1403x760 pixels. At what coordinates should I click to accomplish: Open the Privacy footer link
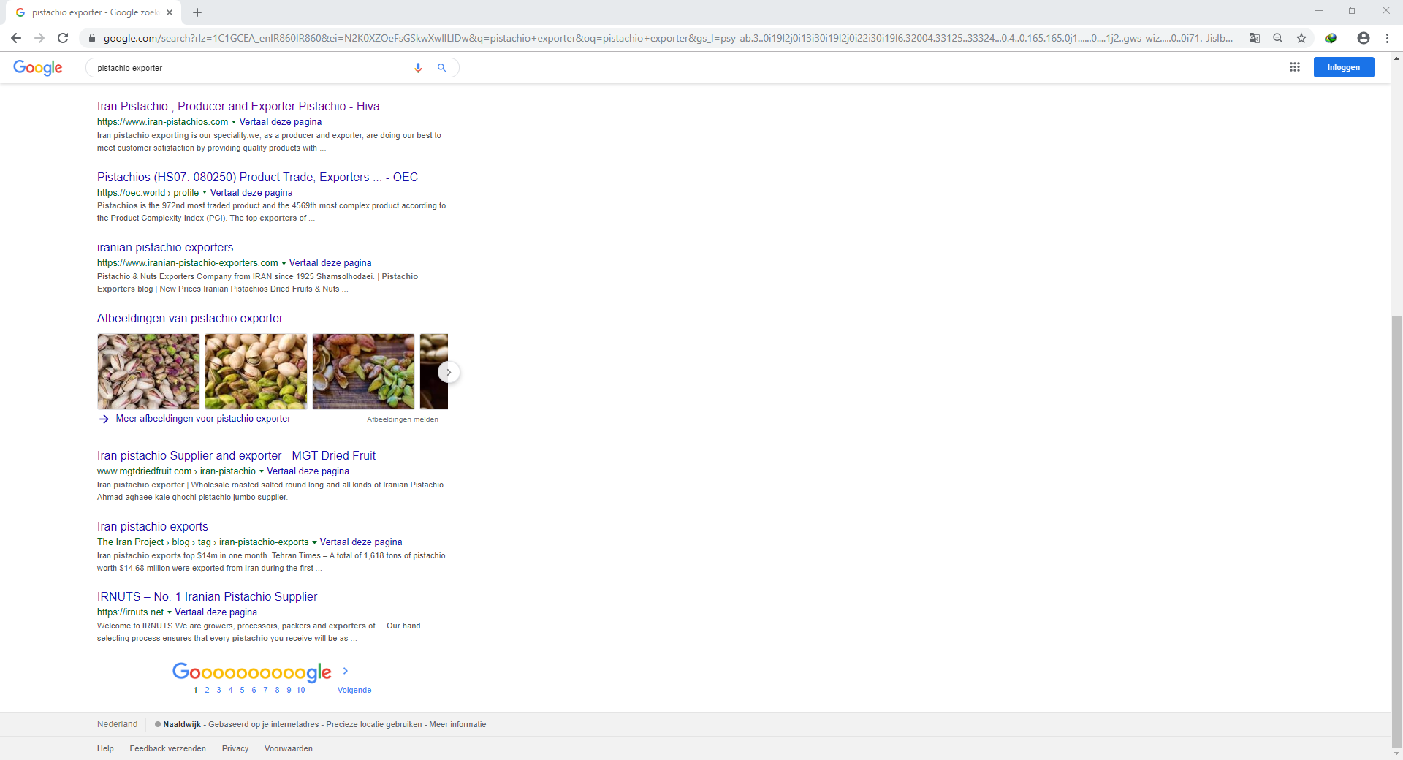[235, 749]
